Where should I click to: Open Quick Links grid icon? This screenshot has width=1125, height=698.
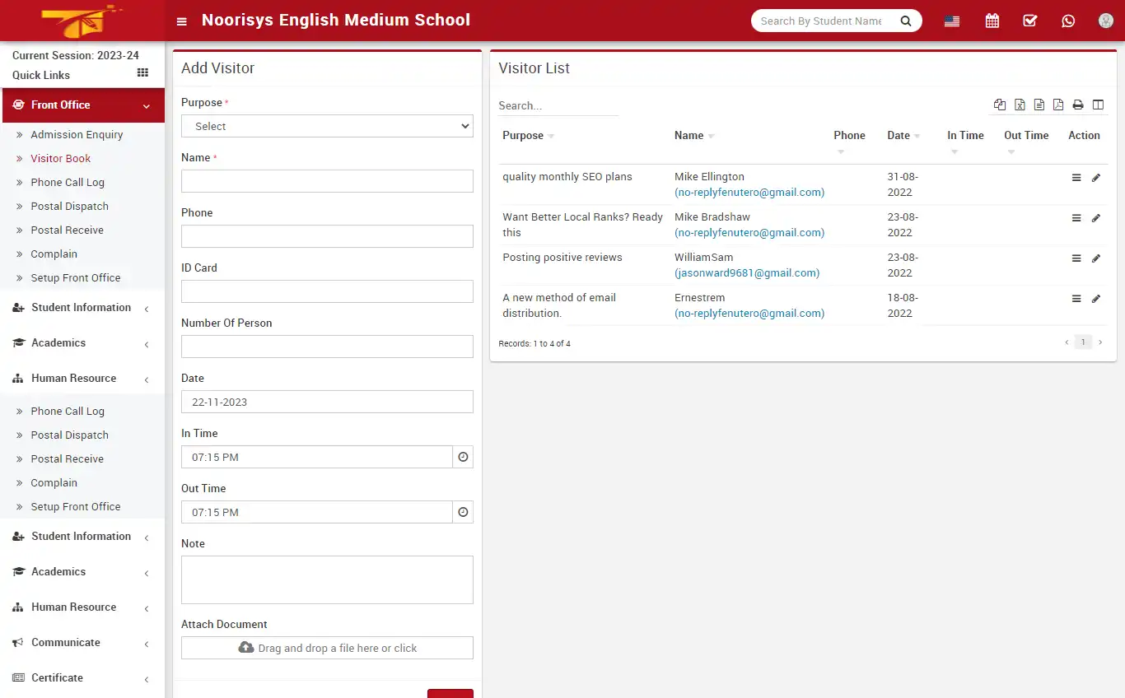point(142,74)
